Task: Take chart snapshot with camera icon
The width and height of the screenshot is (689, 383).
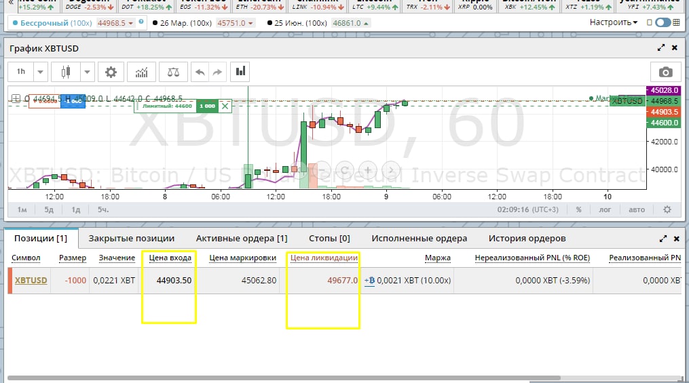Action: tap(666, 72)
